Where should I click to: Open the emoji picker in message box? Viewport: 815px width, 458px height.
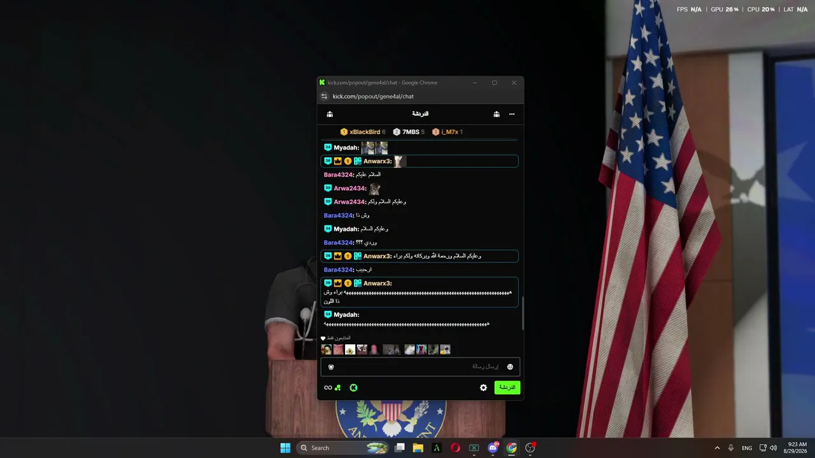click(510, 367)
